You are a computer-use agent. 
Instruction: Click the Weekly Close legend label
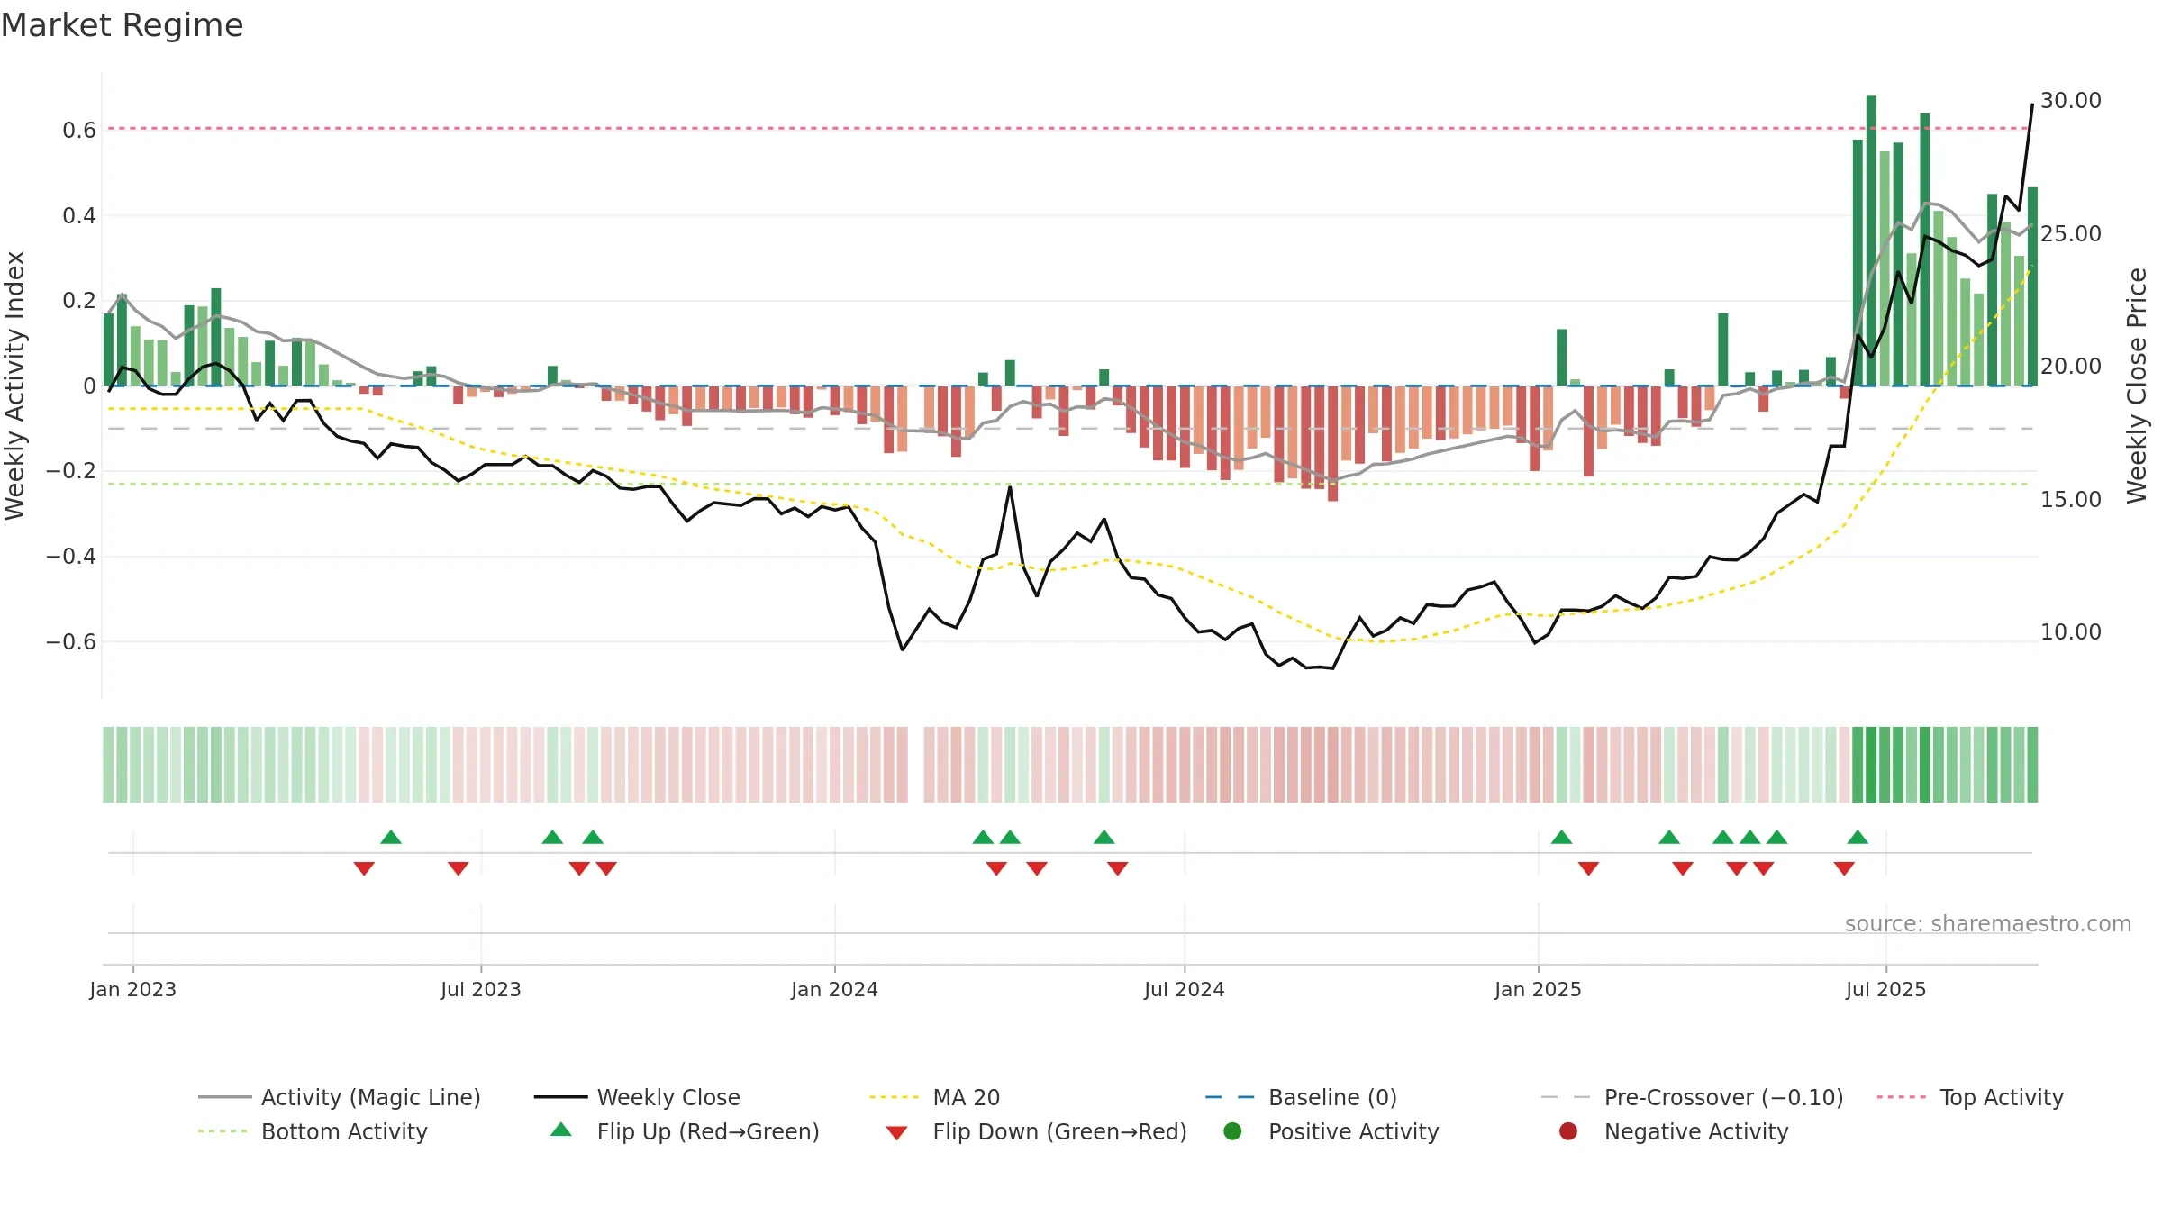(668, 1097)
